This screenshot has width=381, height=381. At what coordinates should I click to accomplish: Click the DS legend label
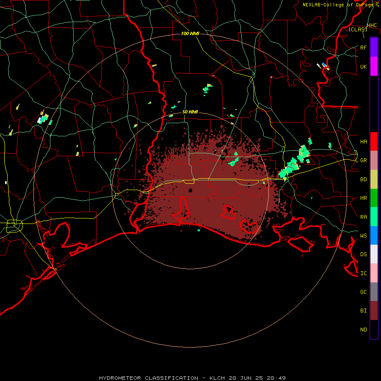363,254
